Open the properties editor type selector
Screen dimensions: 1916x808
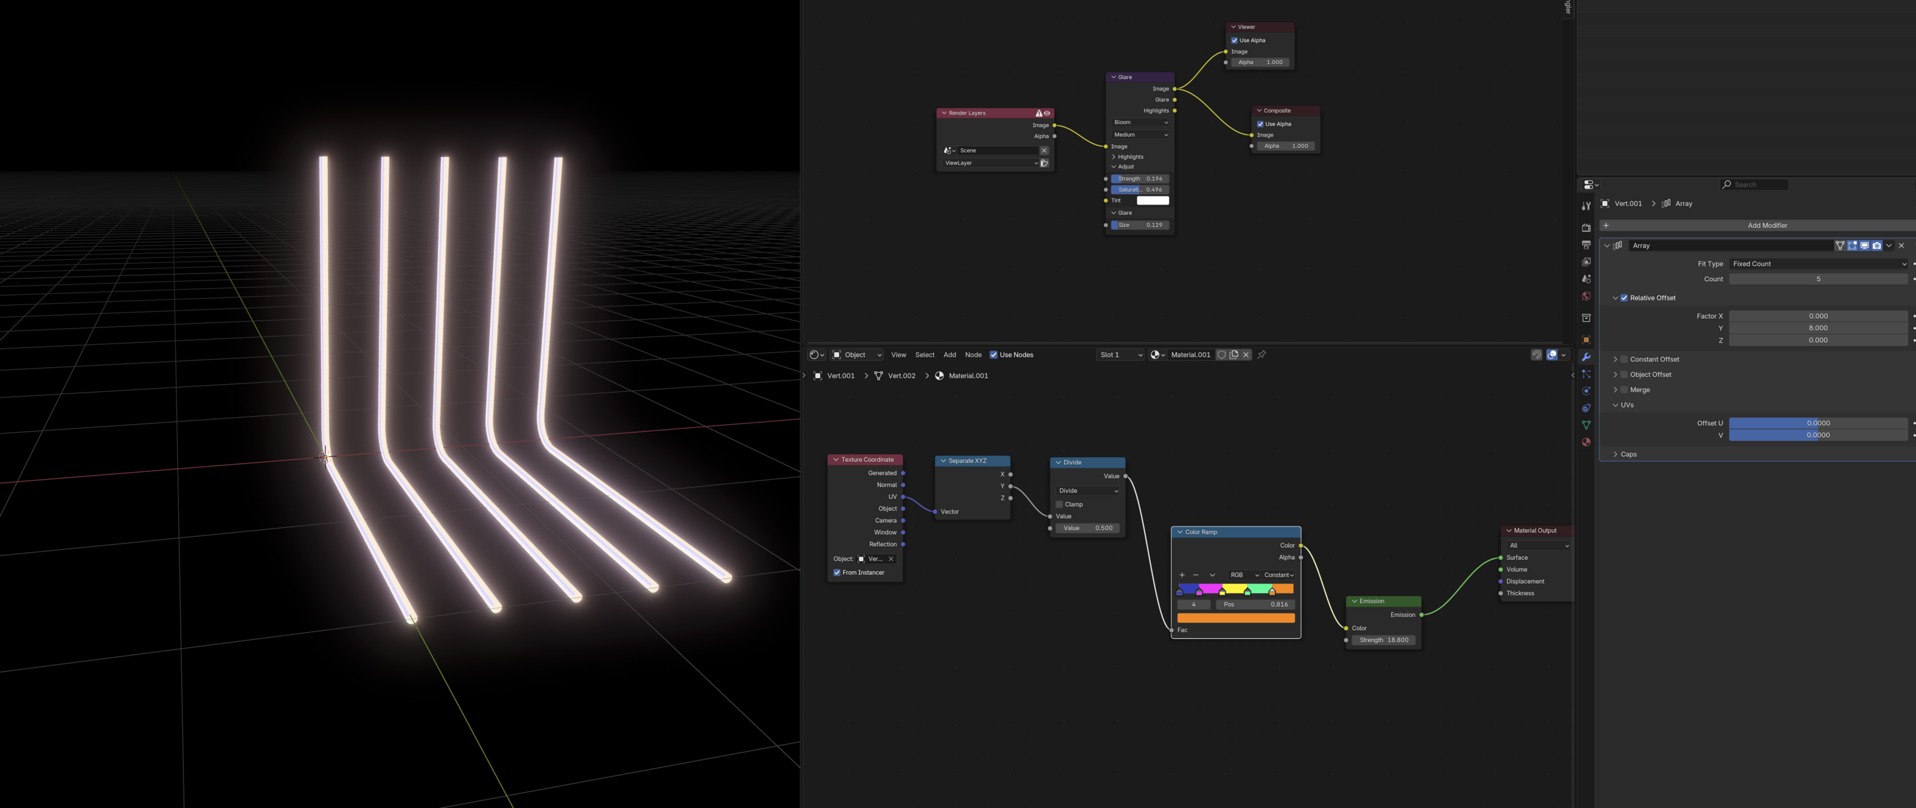[x=1591, y=184]
